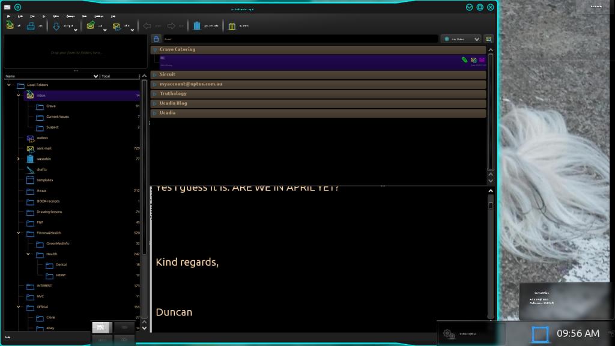Click the clock in the system panel
615x346 pixels.
[578, 333]
